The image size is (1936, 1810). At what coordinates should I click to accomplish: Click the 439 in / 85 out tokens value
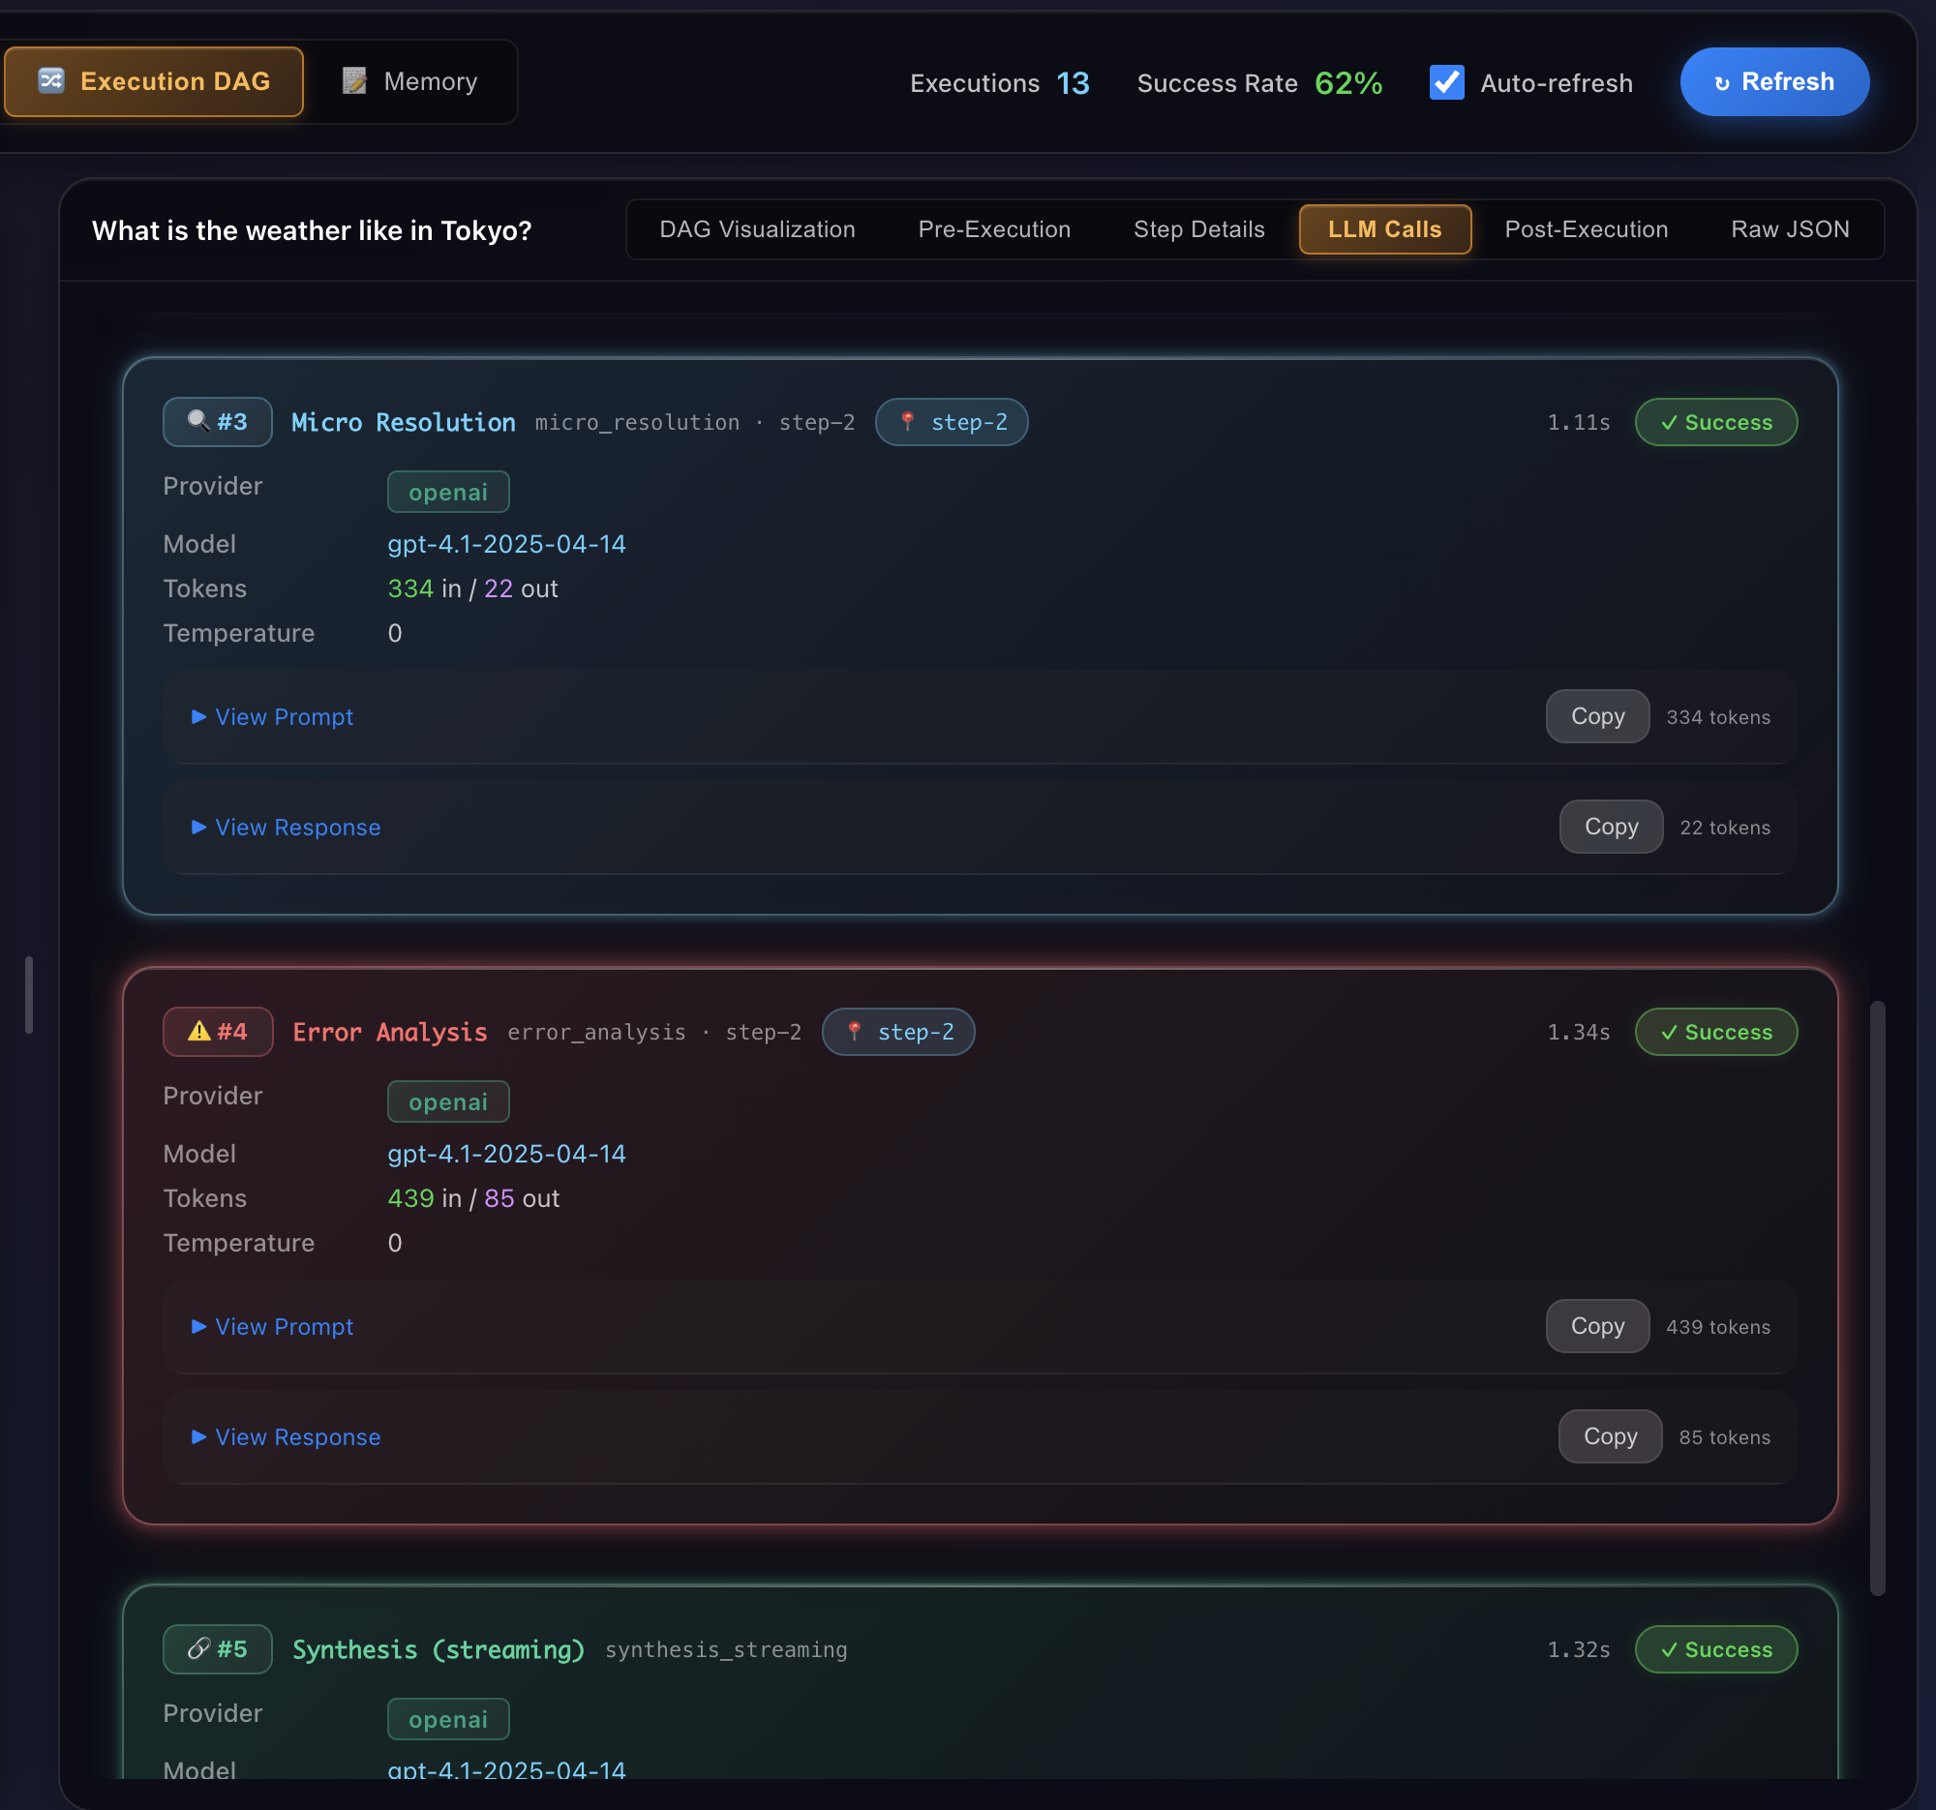pyautogui.click(x=473, y=1197)
